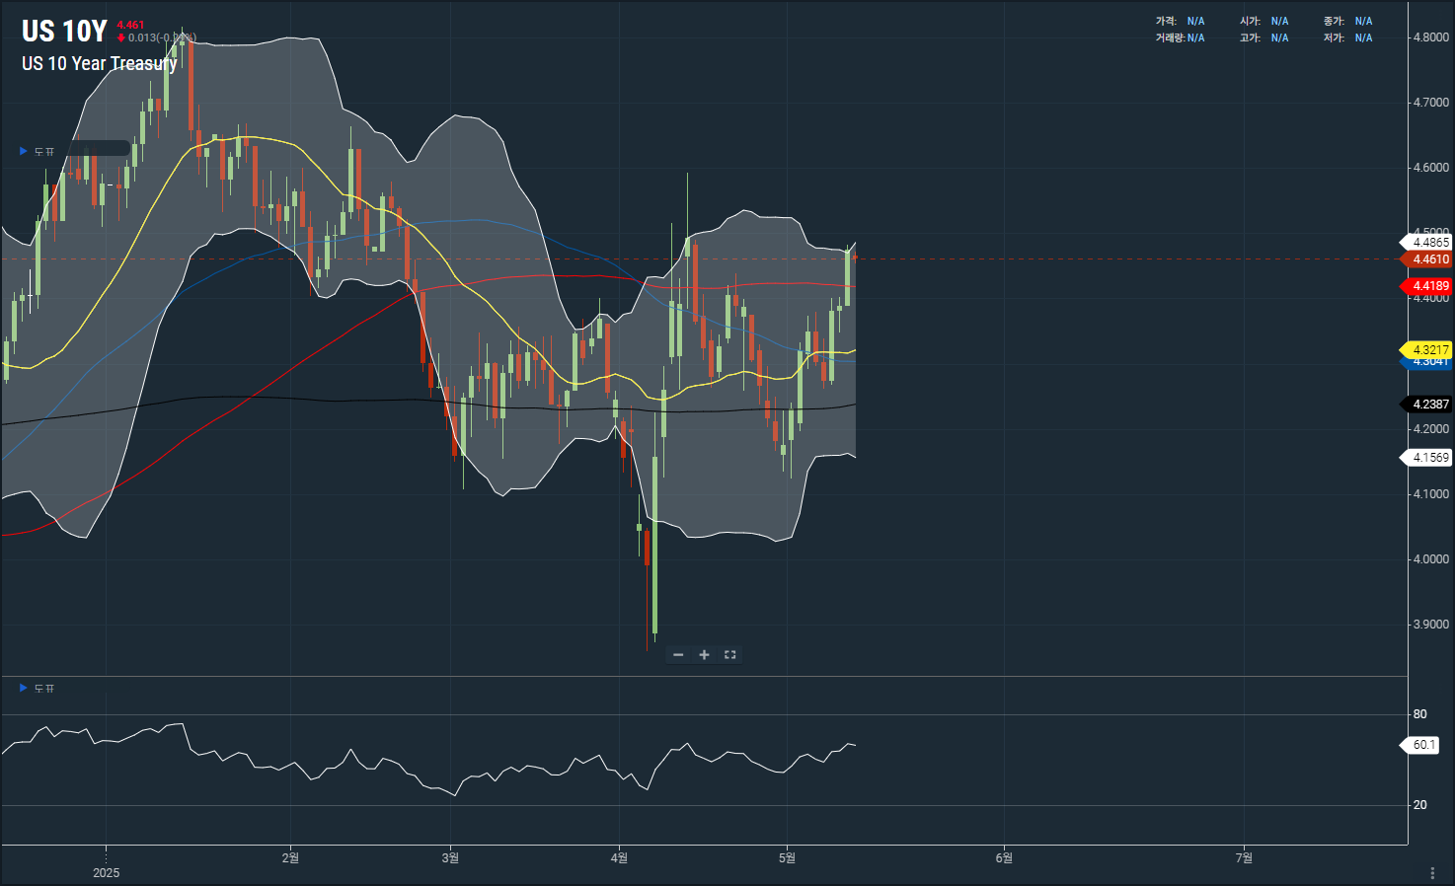Click the 5월 label on the time axis
This screenshot has width=1455, height=886.
787,857
